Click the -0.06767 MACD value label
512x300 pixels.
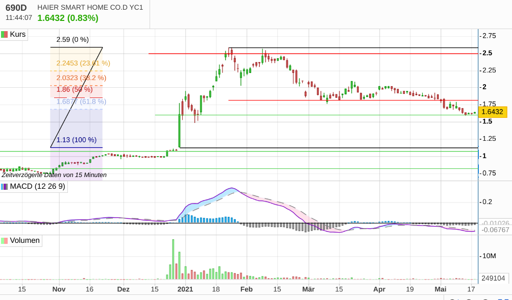tap(496, 230)
